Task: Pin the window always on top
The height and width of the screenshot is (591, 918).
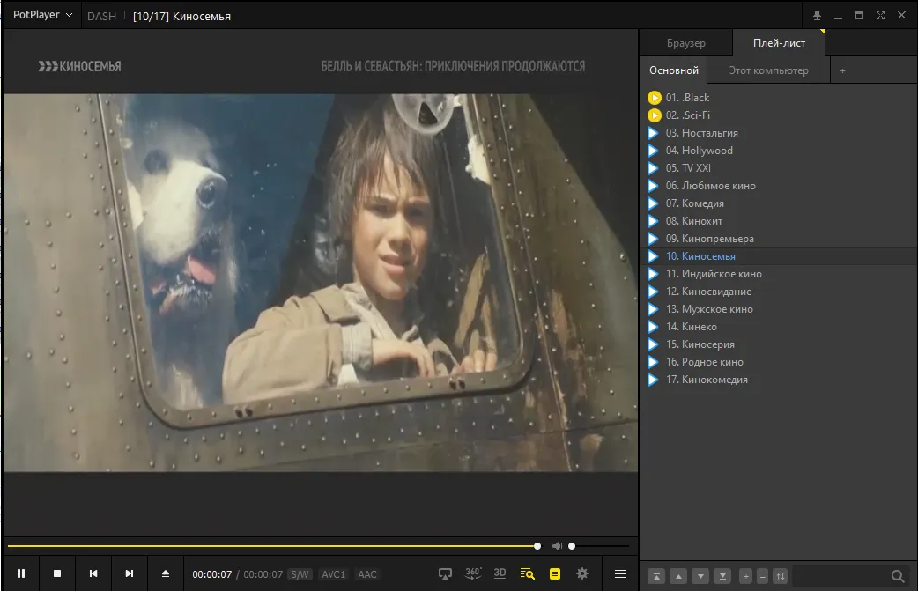Action: (x=817, y=16)
